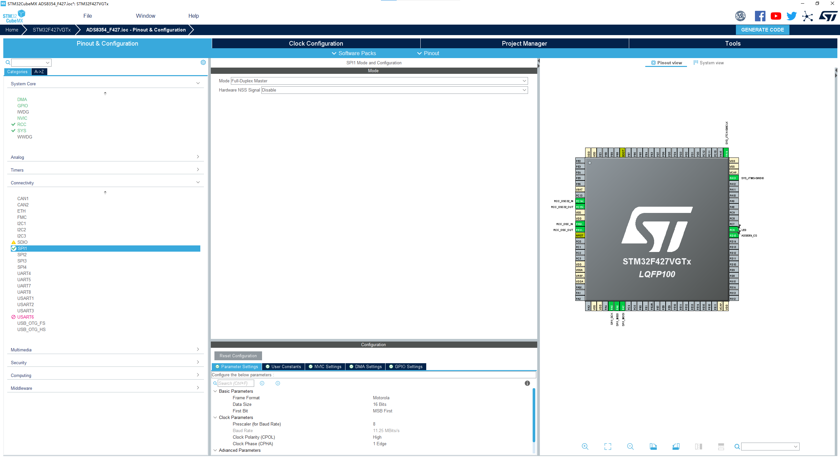This screenshot has width=840, height=459.
Task: Click the green PD15 ADS8354_CS pin
Action: point(734,236)
